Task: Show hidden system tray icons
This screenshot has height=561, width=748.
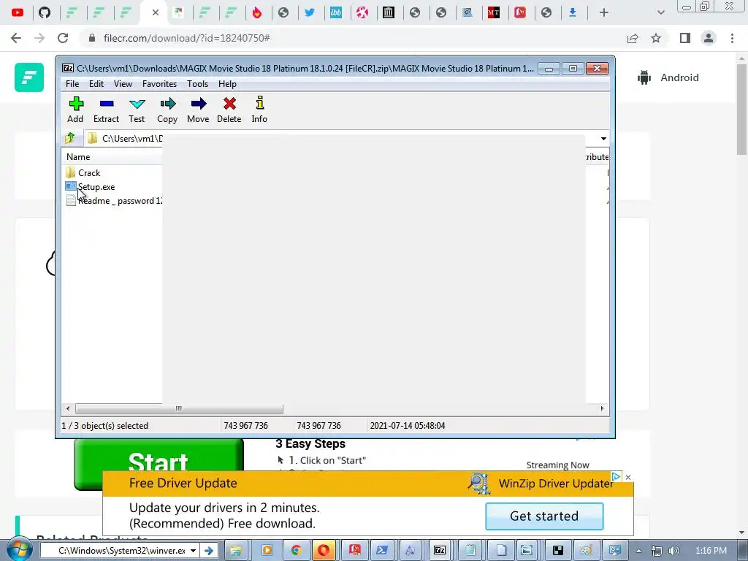Action: [x=638, y=551]
